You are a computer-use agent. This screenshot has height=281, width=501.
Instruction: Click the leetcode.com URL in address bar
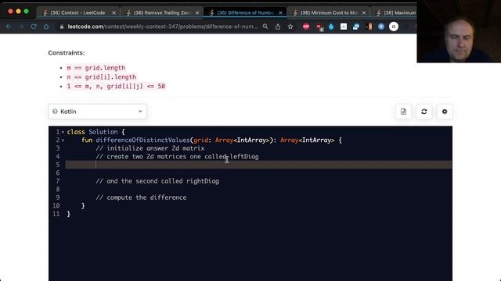pos(163,27)
